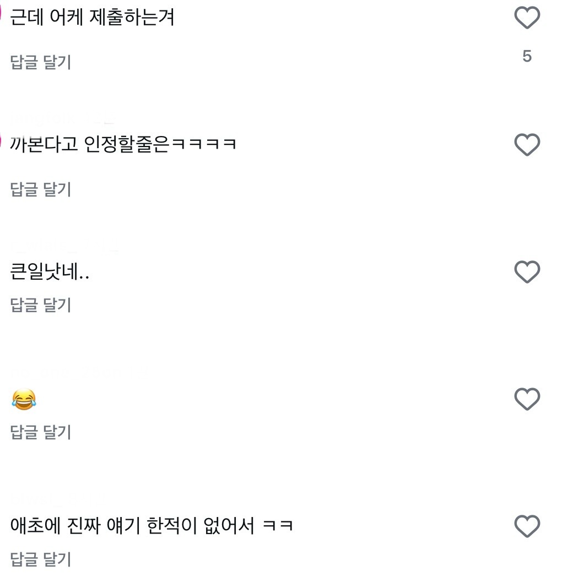Like the '큰일낫네..' comment
The image size is (573, 577).
pos(527,272)
